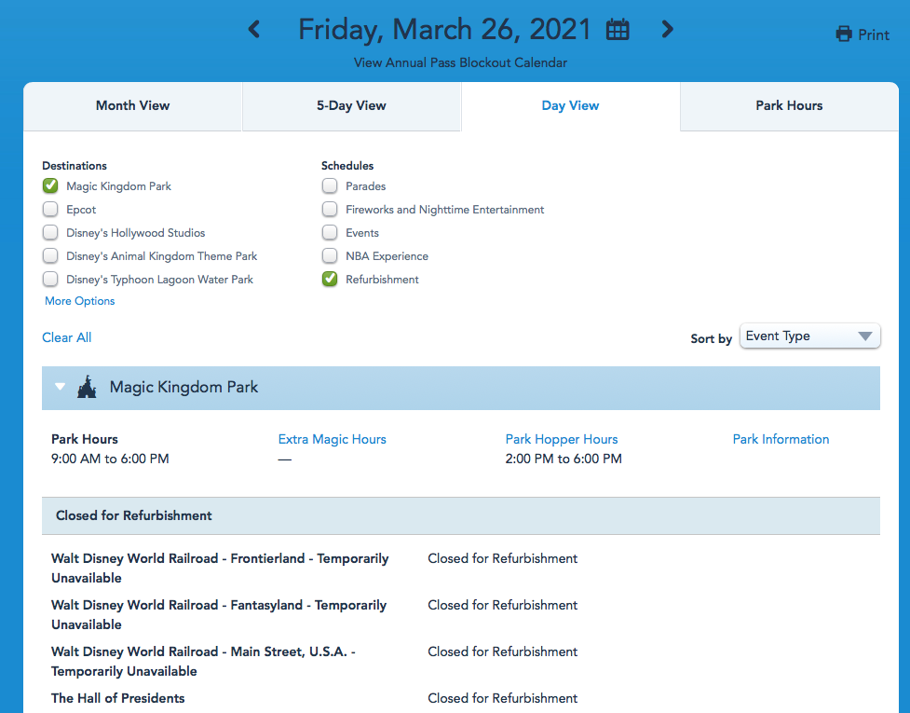910x713 pixels.
Task: Click View Annual Pass Blockout Calendar
Action: (x=460, y=62)
